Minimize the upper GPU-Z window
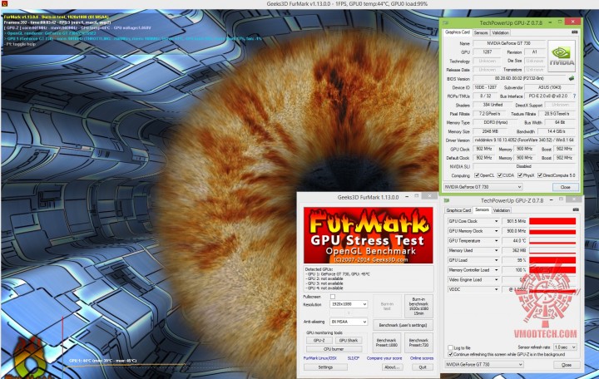The height and width of the screenshot is (379, 599). coord(550,22)
